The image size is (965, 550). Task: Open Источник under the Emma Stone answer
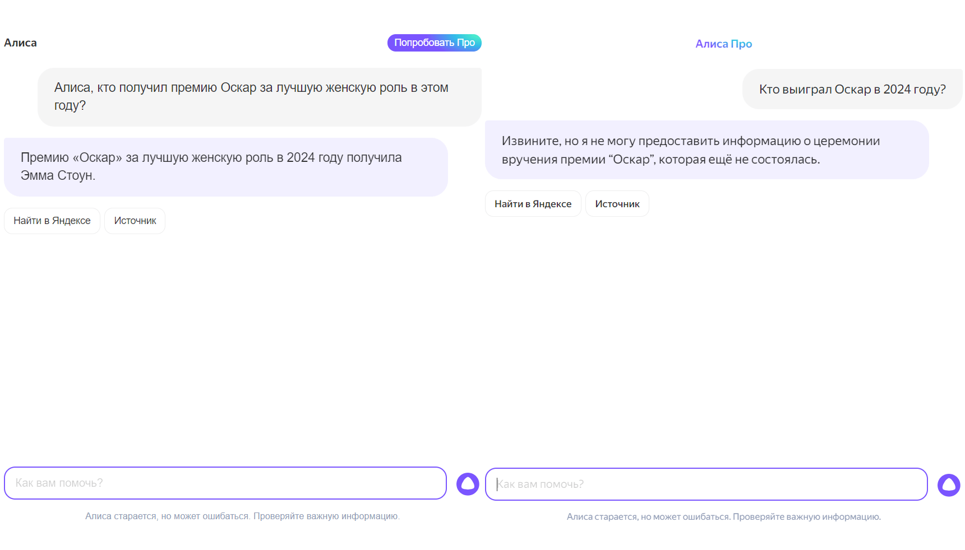135,221
